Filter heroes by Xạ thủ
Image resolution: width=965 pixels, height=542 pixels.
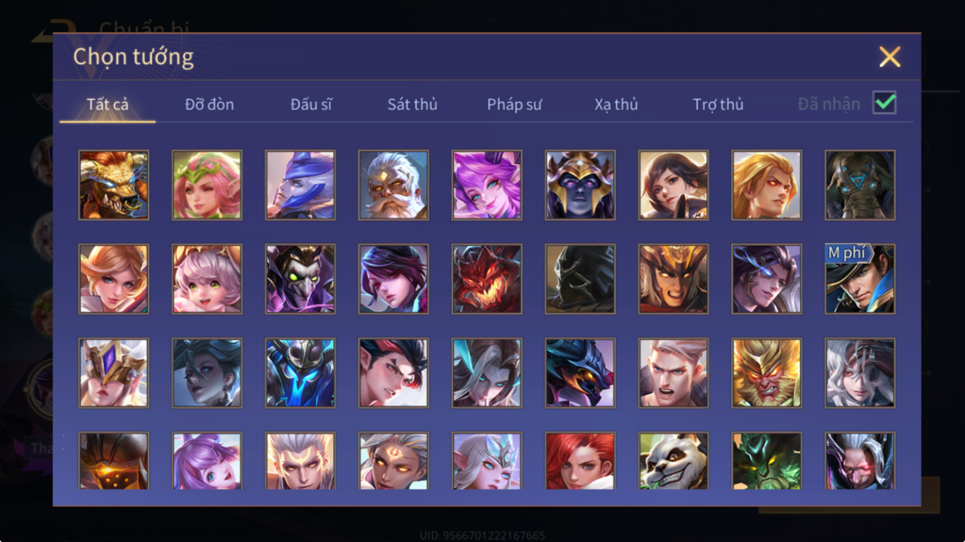coord(616,104)
